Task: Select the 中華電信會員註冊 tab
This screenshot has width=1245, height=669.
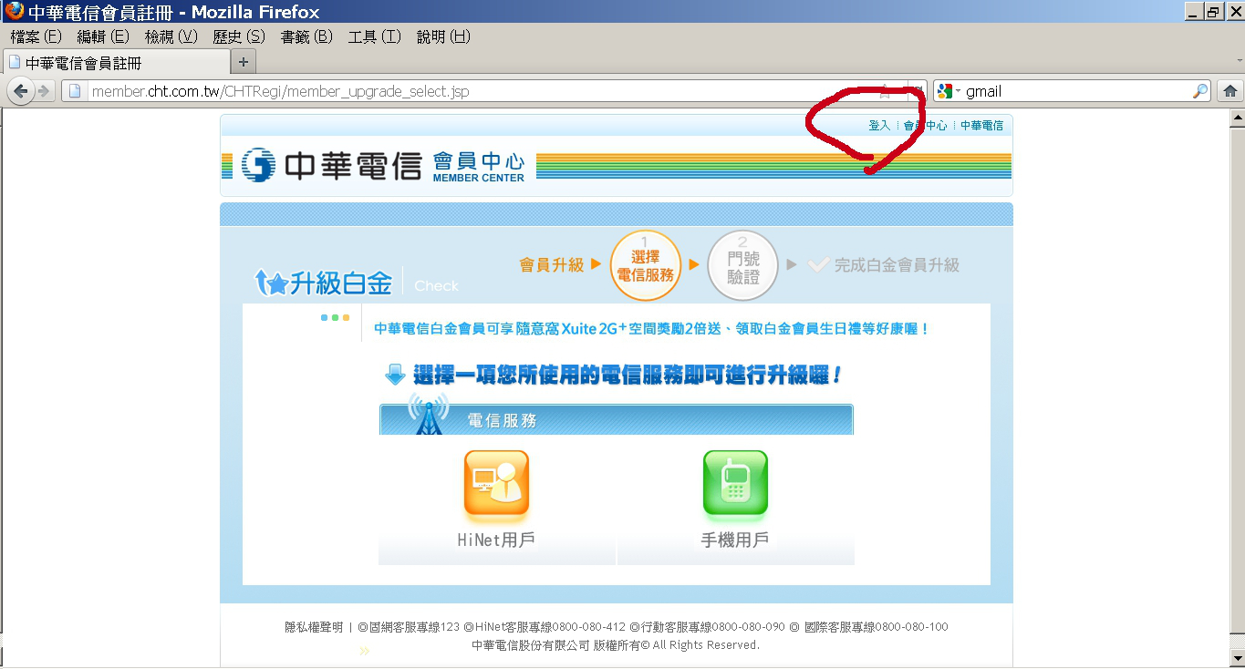Action: tap(117, 63)
